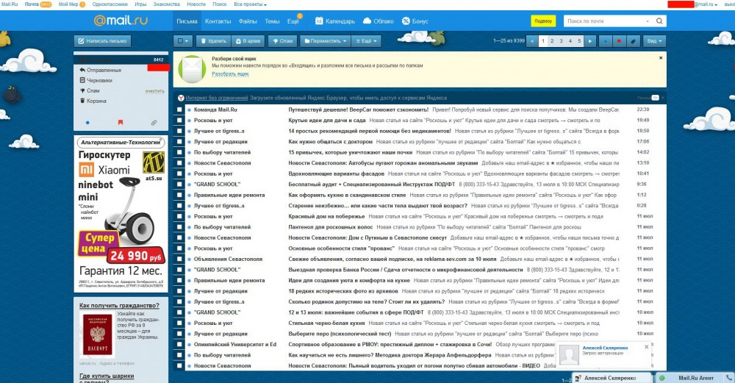Switch to Письма tab
The image size is (735, 383).
coord(187,21)
